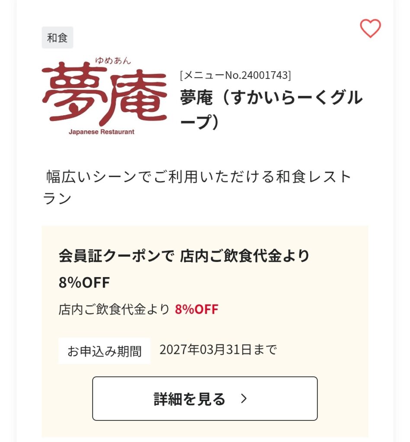410x442 pixels.
Task: Select the お申込み期間 label
Action: point(104,351)
